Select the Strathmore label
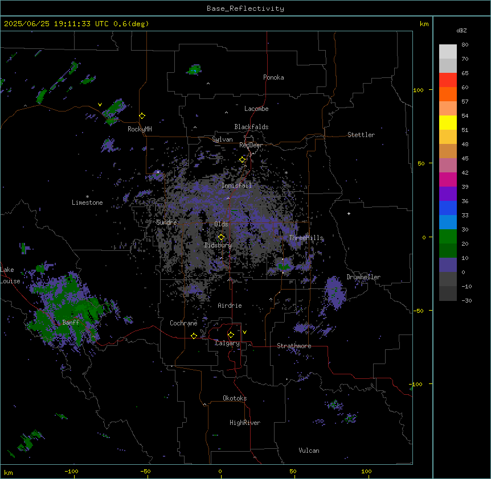The image size is (491, 479). tap(294, 346)
